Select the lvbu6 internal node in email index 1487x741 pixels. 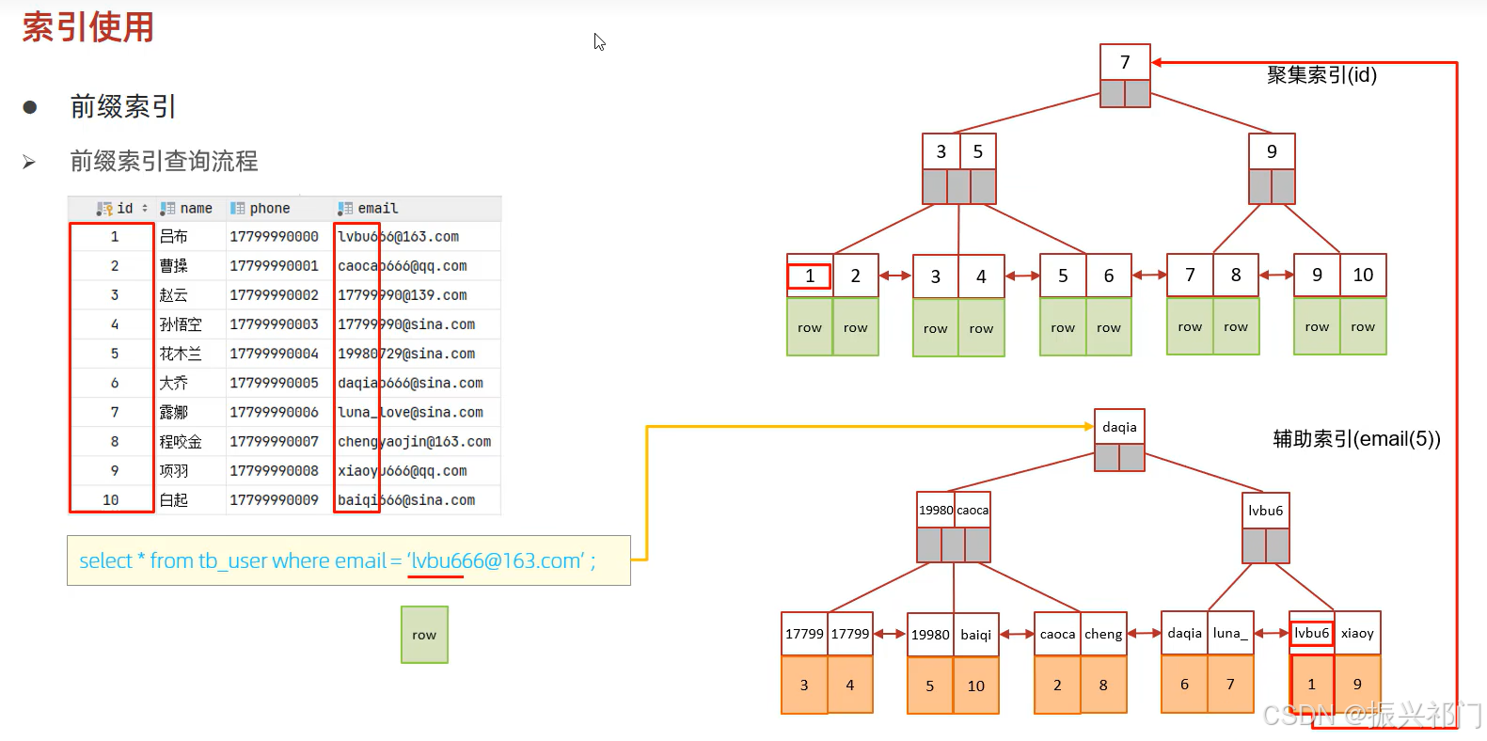(x=1265, y=511)
